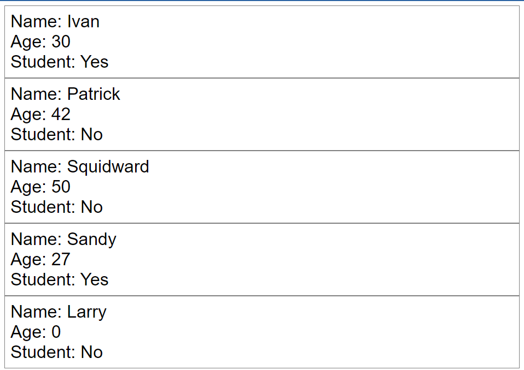
Task: Click the "Name: Squidward" text
Action: [80, 167]
